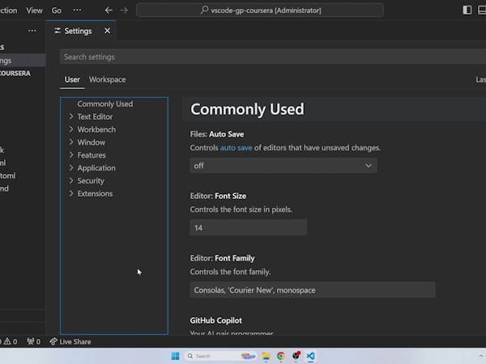The image size is (486, 364).
Task: Show hidden tray icons chevron
Action: point(481,356)
